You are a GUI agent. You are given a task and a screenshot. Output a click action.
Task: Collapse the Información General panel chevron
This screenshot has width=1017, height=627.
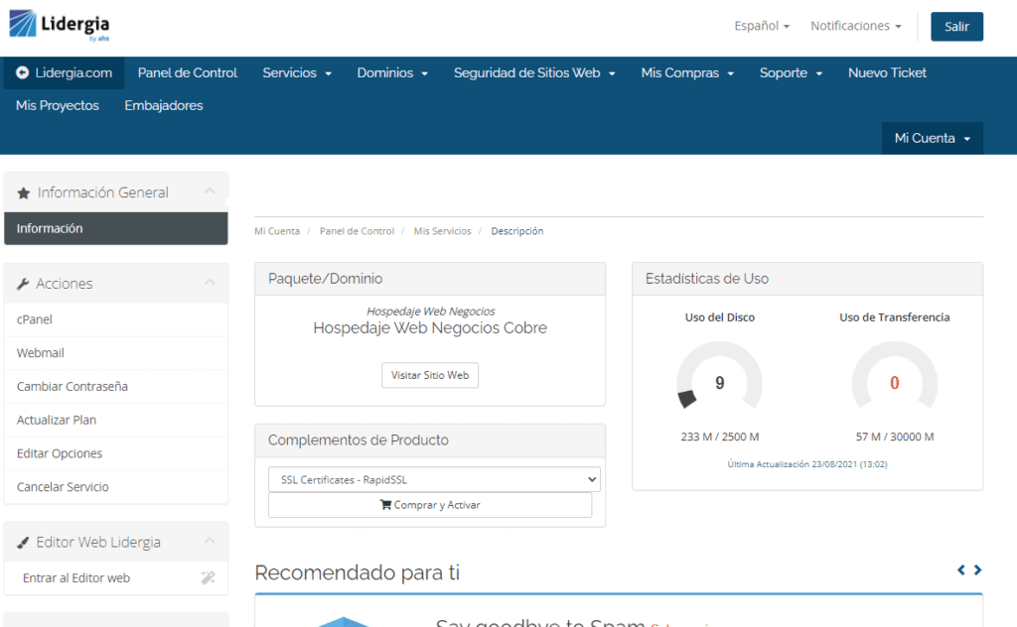point(210,190)
